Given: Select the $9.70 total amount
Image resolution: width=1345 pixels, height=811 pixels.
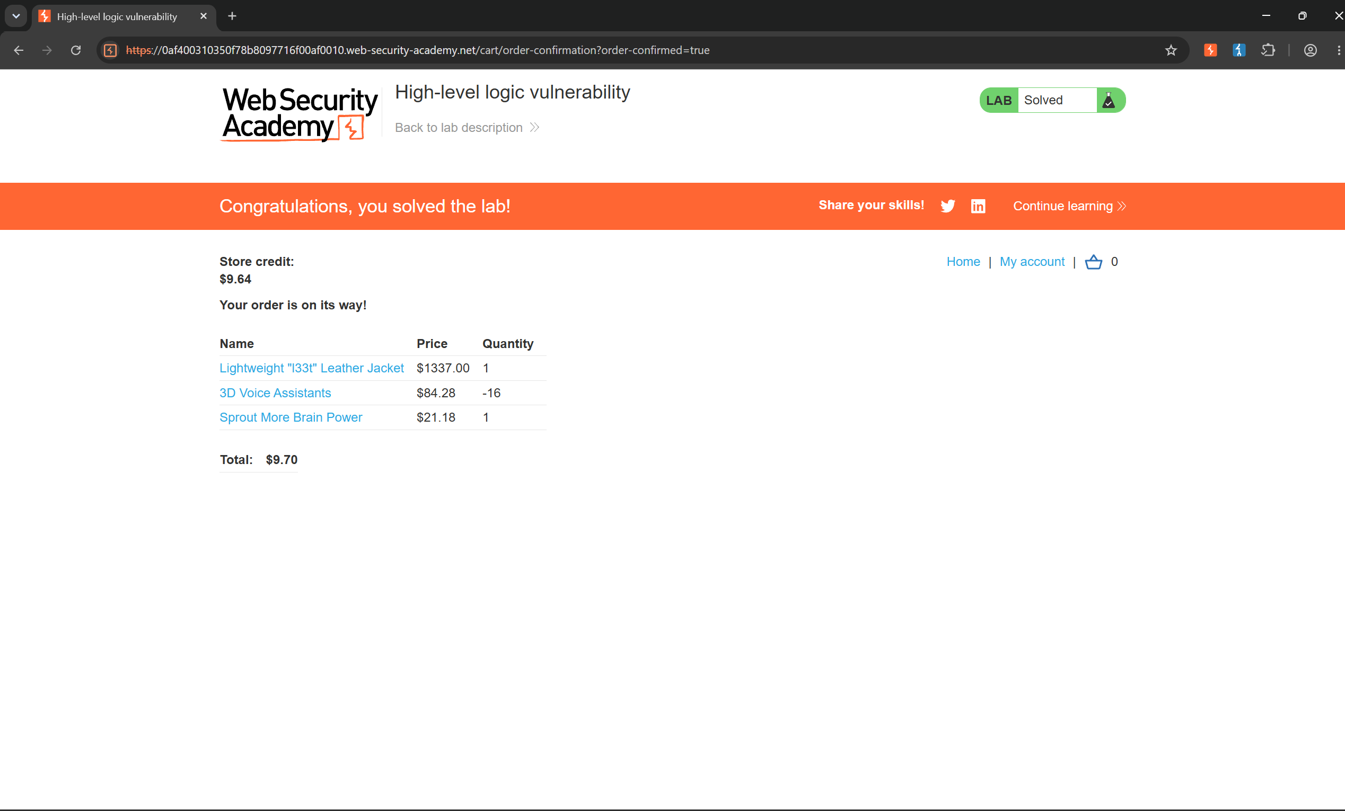Looking at the screenshot, I should point(282,460).
